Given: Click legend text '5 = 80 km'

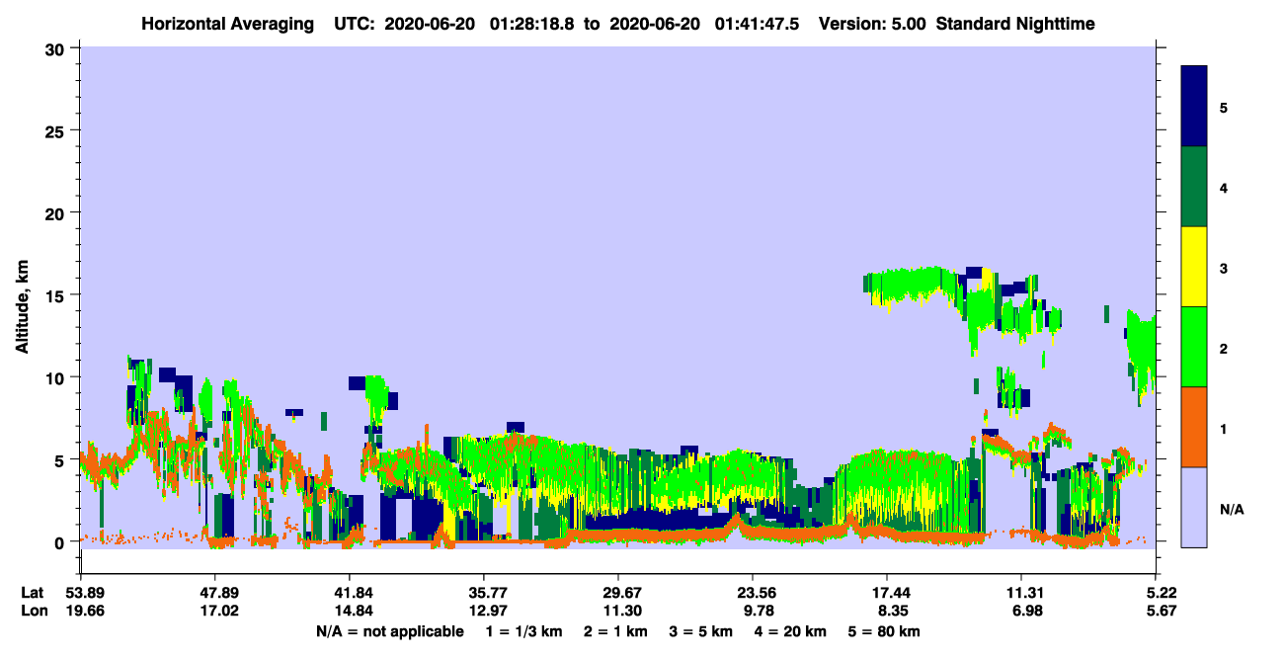Looking at the screenshot, I should pos(884,631).
